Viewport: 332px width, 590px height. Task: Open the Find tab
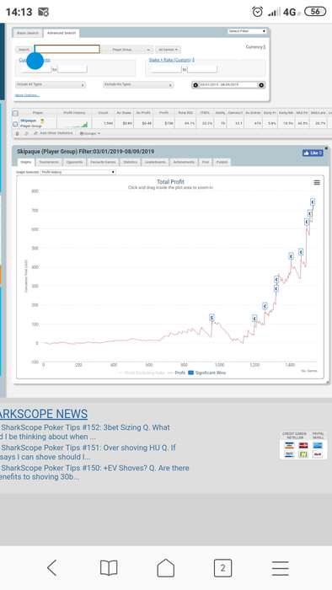pyautogui.click(x=206, y=162)
